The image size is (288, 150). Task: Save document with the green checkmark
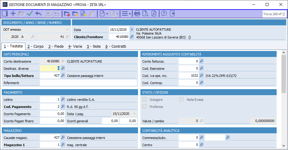[30, 13]
